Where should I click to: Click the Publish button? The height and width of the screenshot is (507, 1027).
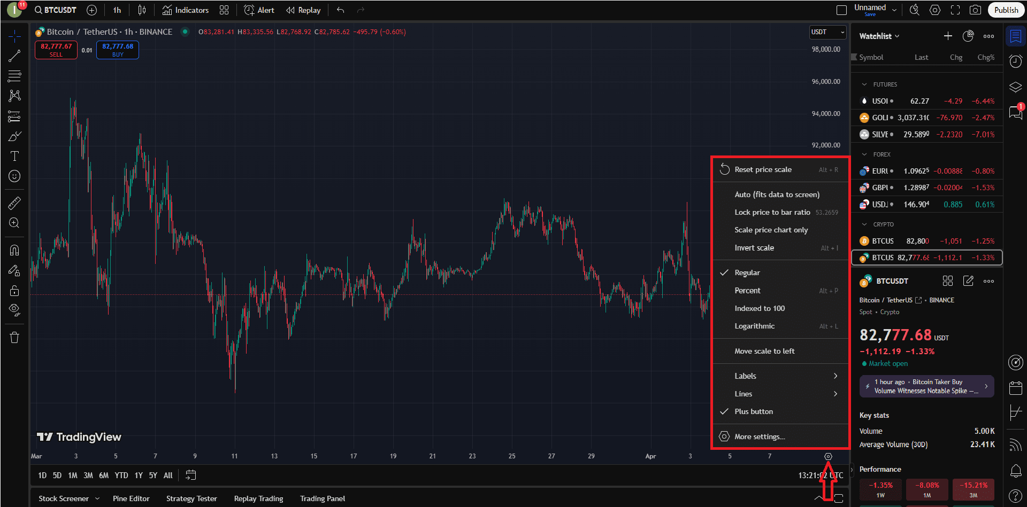point(1006,10)
